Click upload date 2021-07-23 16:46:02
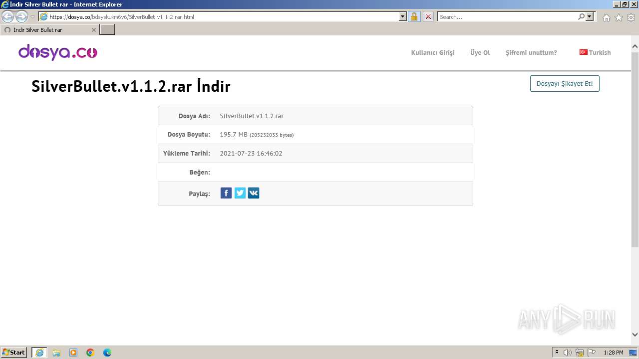639x359 pixels. pyautogui.click(x=251, y=154)
